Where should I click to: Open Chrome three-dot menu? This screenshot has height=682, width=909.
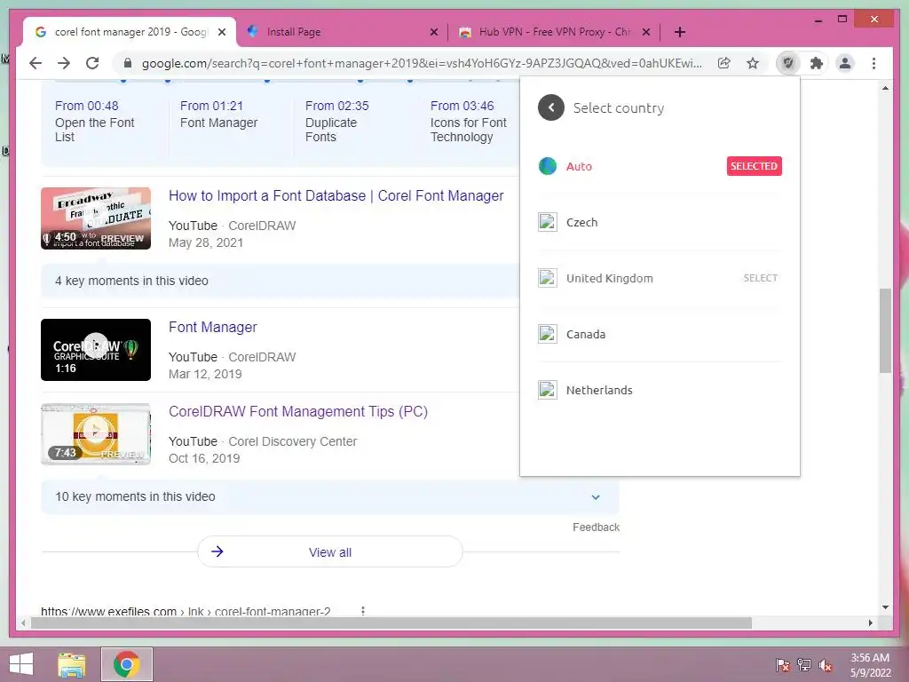(x=873, y=63)
